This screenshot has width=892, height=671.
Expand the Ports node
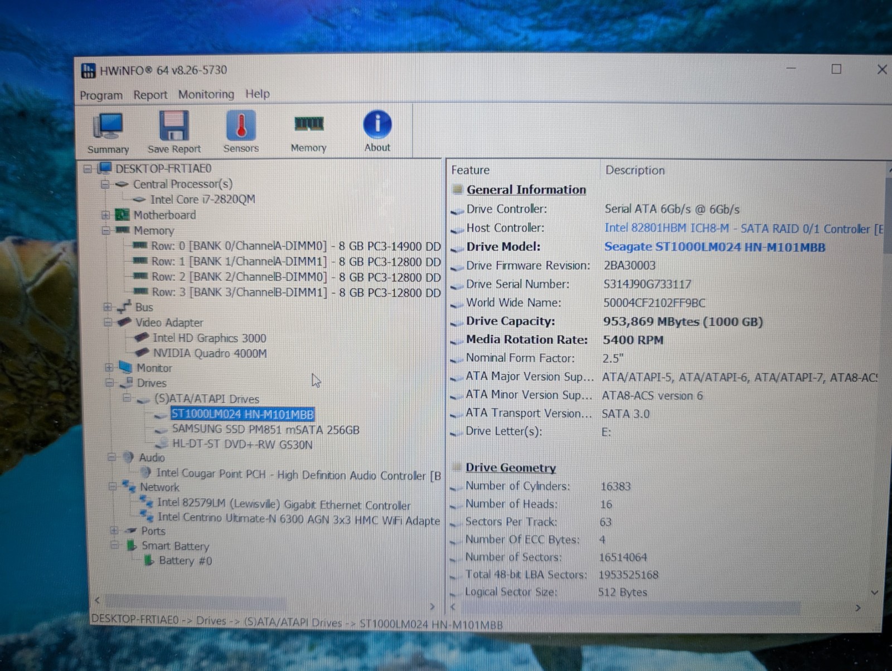114,530
